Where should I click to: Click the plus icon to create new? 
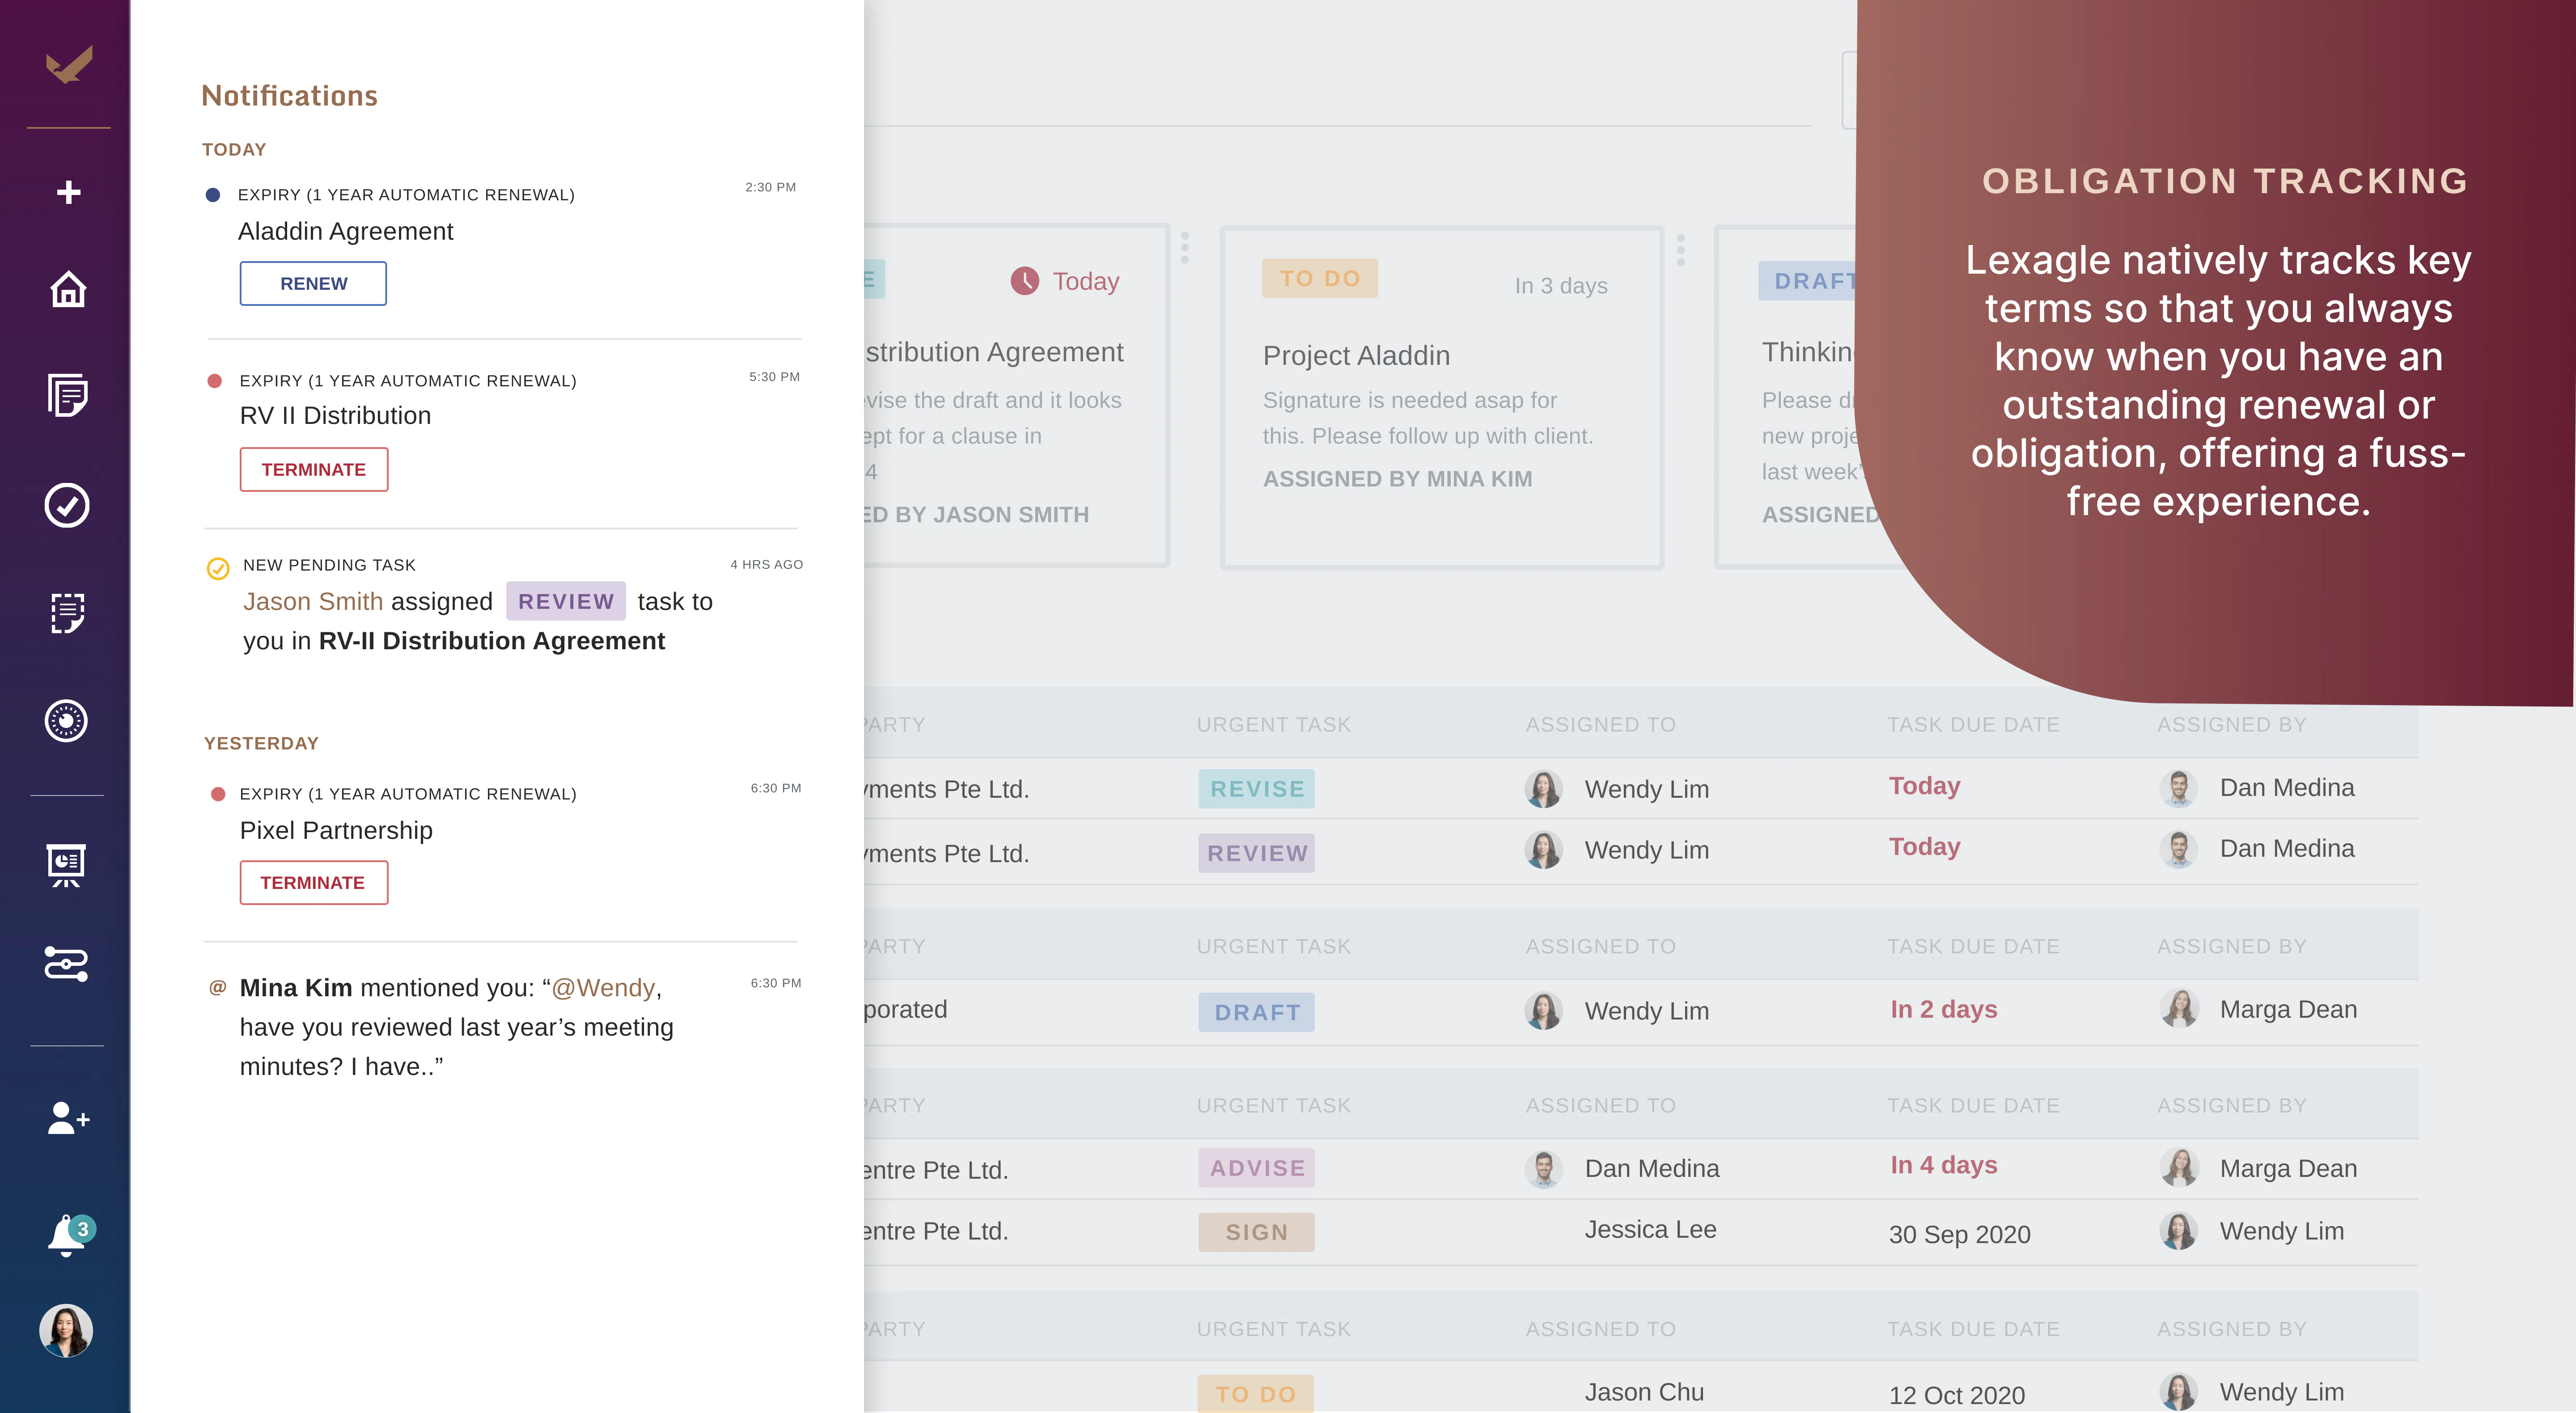tap(68, 192)
